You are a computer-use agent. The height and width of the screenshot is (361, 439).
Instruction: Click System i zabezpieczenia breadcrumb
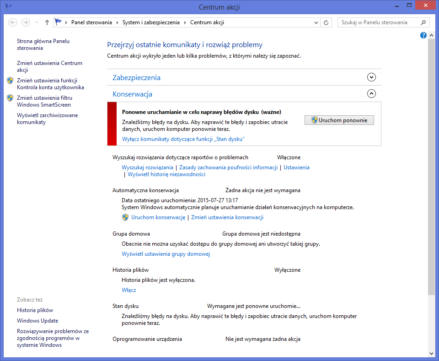click(151, 22)
